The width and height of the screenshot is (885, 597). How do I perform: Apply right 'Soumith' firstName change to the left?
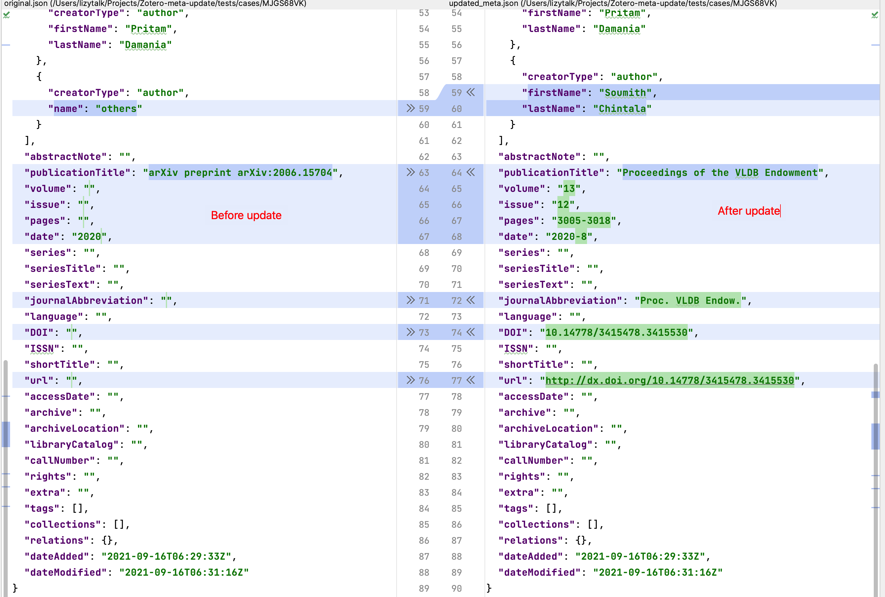tap(471, 92)
